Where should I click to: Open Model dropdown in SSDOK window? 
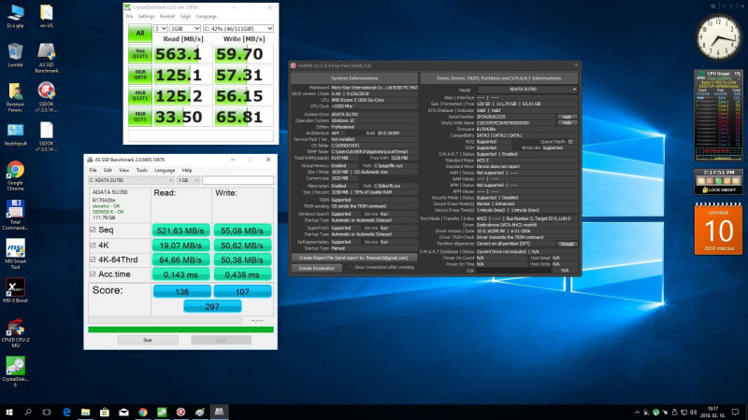527,90
